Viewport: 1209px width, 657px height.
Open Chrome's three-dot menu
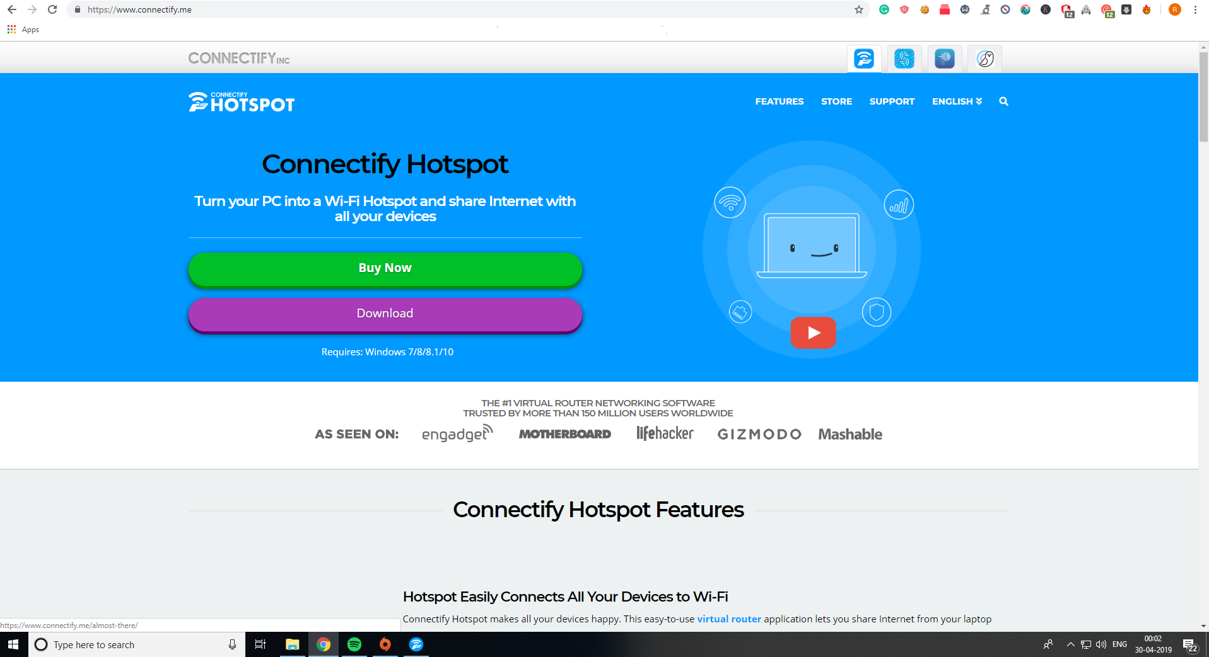1195,9
